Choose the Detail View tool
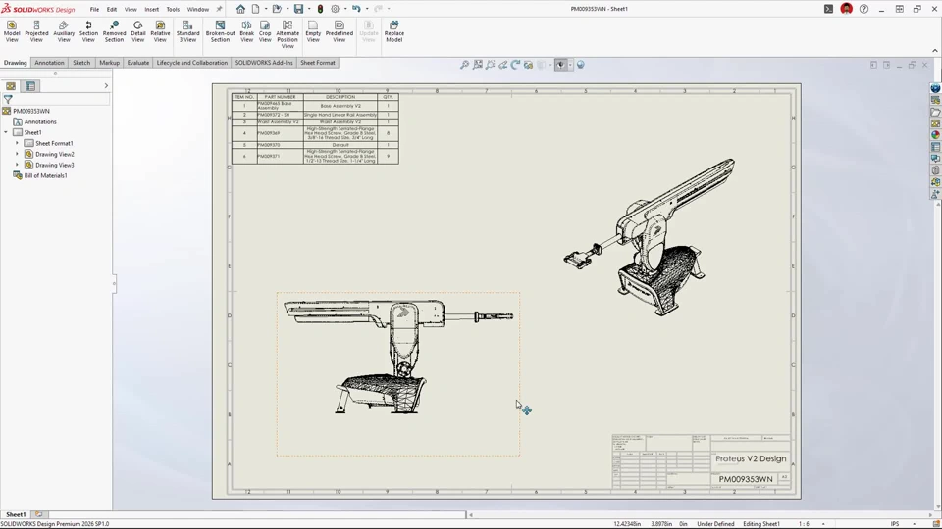Screen dimensions: 942x529 pyautogui.click(x=137, y=31)
